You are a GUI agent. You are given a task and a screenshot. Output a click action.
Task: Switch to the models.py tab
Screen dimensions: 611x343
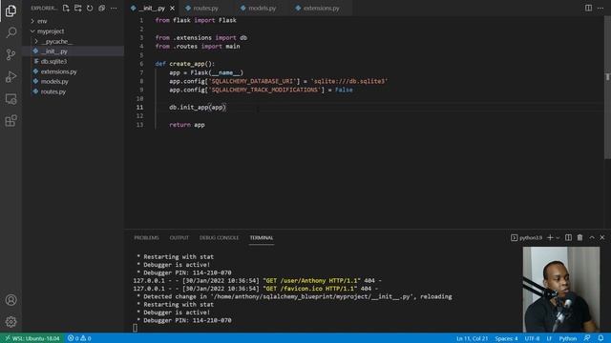[262, 9]
